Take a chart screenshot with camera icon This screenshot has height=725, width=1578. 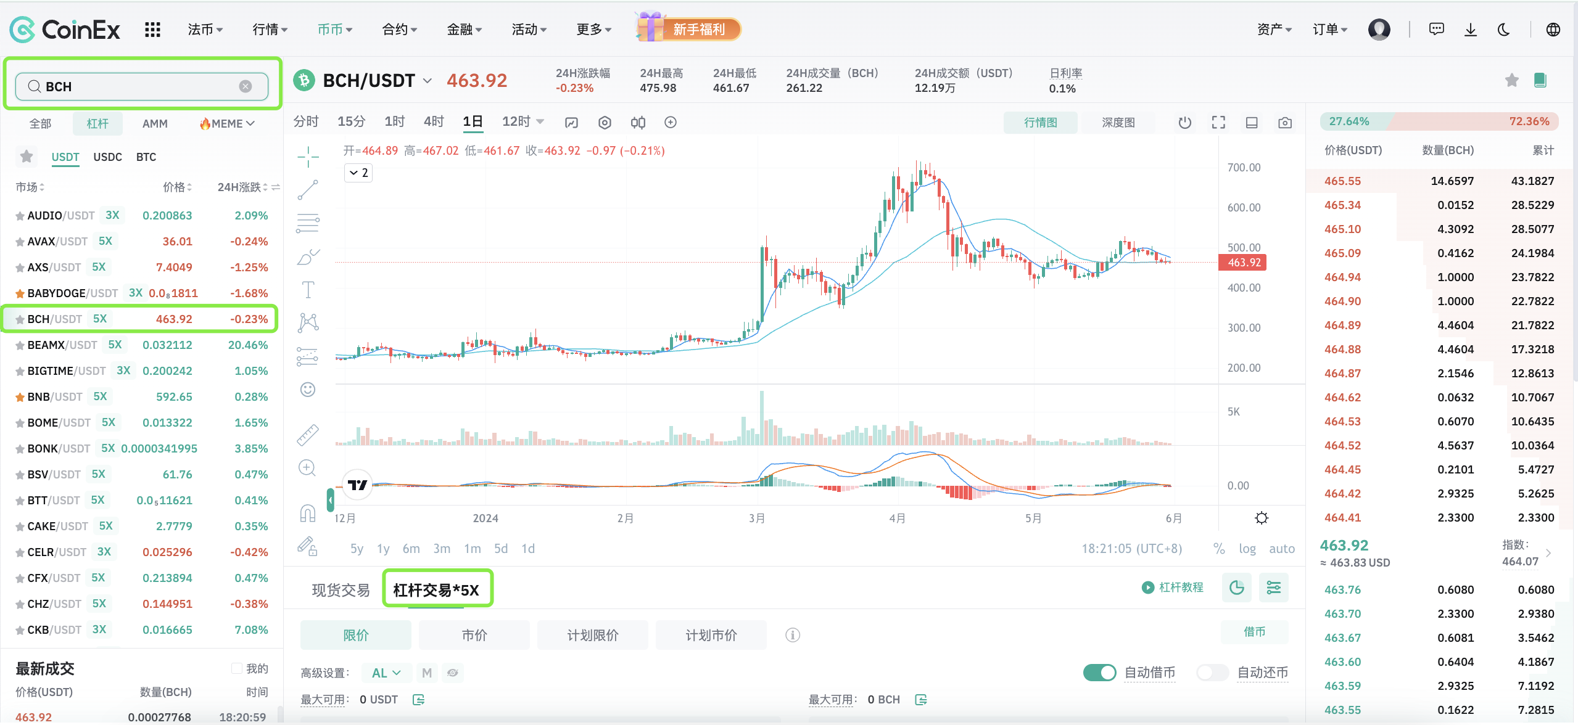1285,122
